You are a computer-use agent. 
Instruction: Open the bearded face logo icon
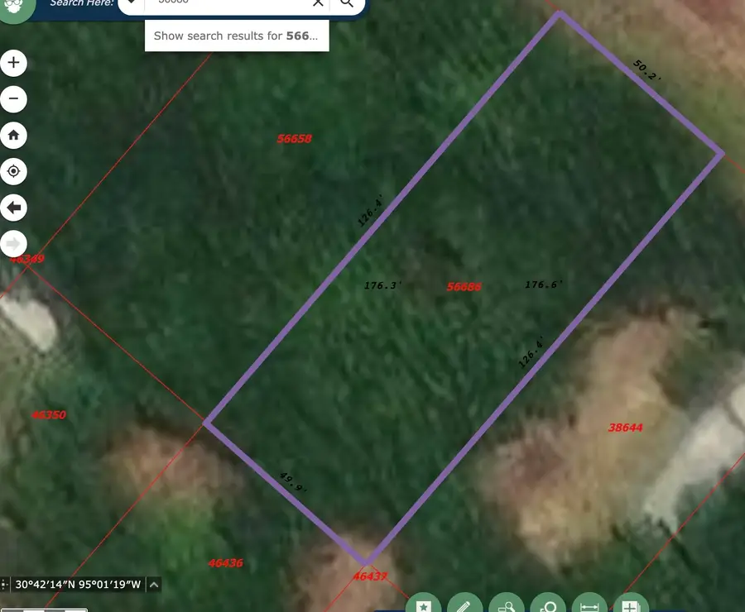click(17, 7)
